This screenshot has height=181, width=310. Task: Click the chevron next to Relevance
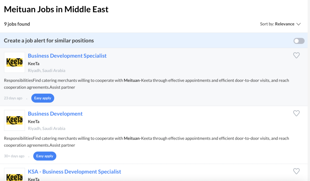coord(299,24)
